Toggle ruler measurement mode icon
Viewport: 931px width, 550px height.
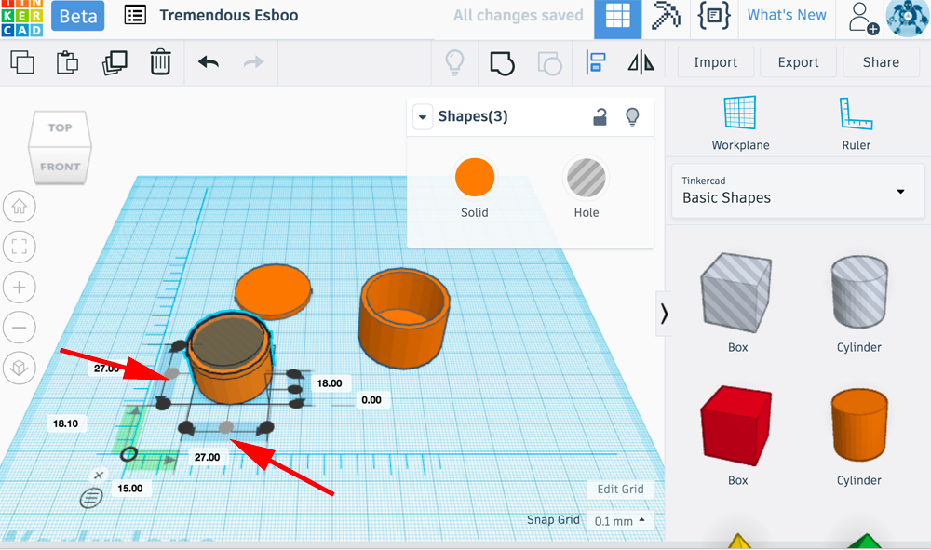pyautogui.click(x=91, y=497)
